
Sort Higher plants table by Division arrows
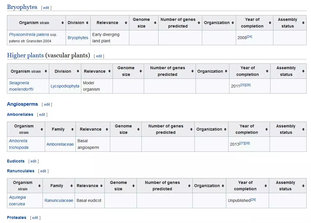[x=78, y=71]
